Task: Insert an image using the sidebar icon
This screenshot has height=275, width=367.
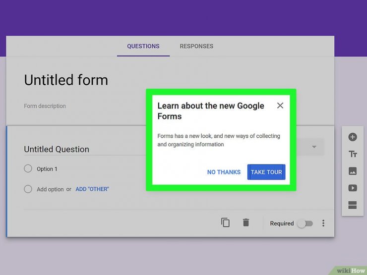Action: tap(353, 171)
